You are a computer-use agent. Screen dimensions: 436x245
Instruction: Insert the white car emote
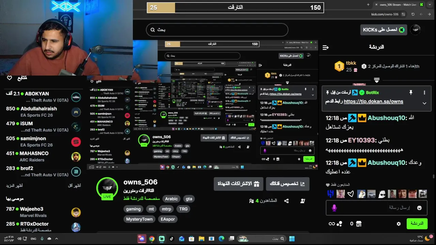(371, 194)
